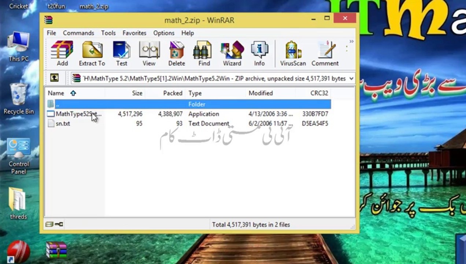Sort by the Name column header
The image size is (466, 264).
coord(56,93)
